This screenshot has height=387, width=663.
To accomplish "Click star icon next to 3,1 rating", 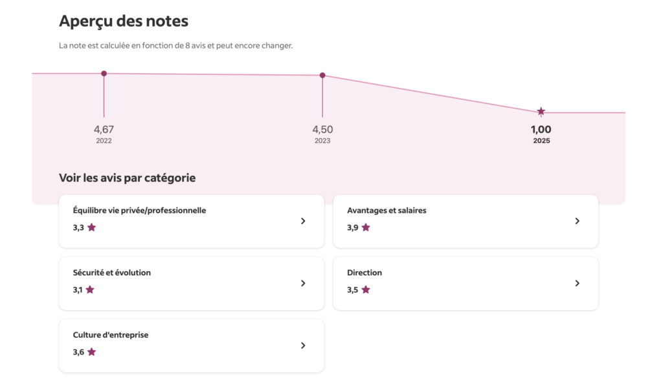I will coord(90,289).
